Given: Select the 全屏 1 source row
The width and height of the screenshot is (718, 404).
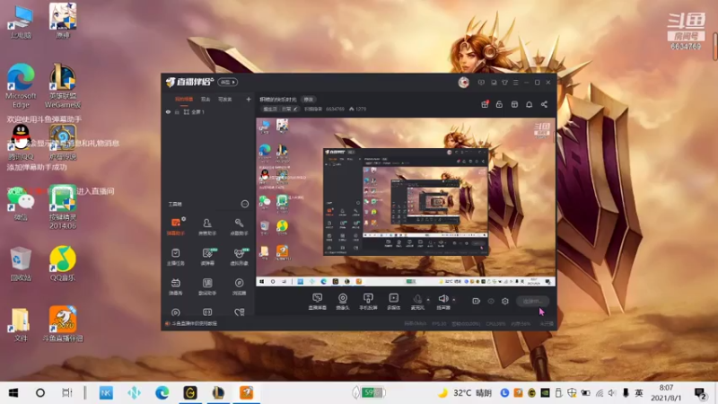Looking at the screenshot, I should 208,111.
